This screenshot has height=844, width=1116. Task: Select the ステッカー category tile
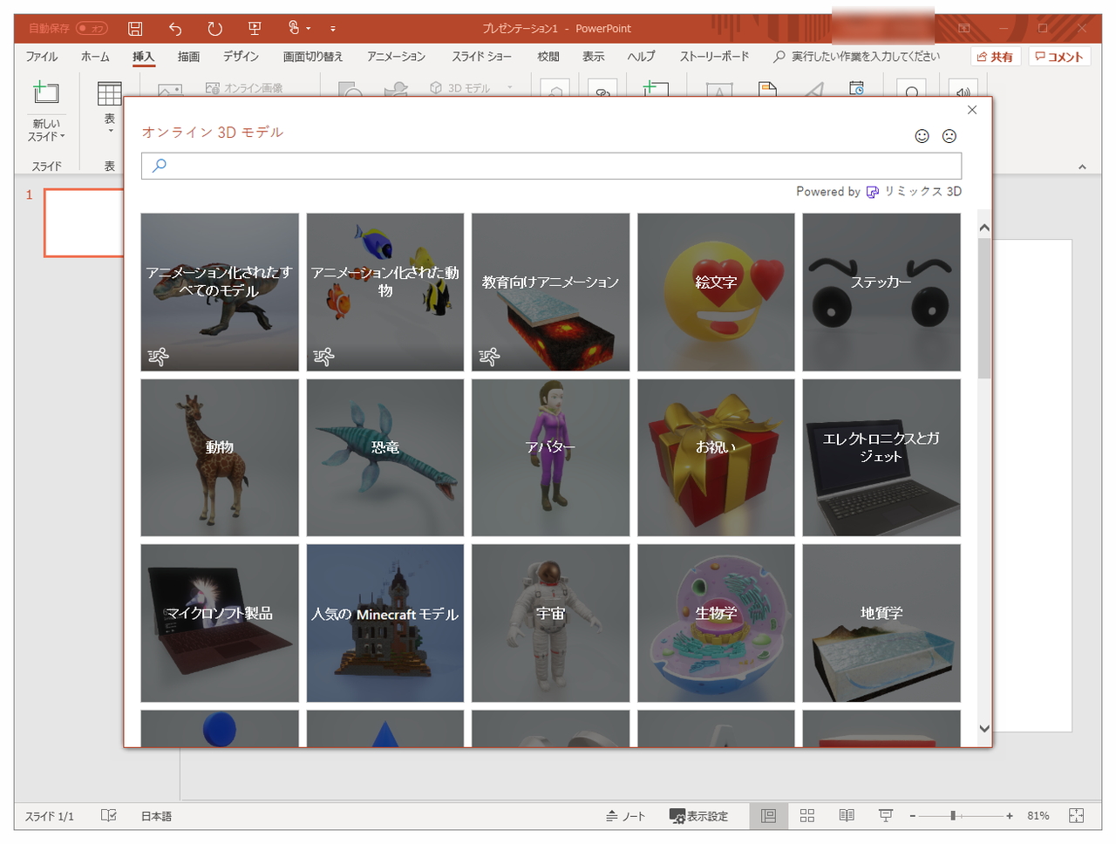pos(881,292)
